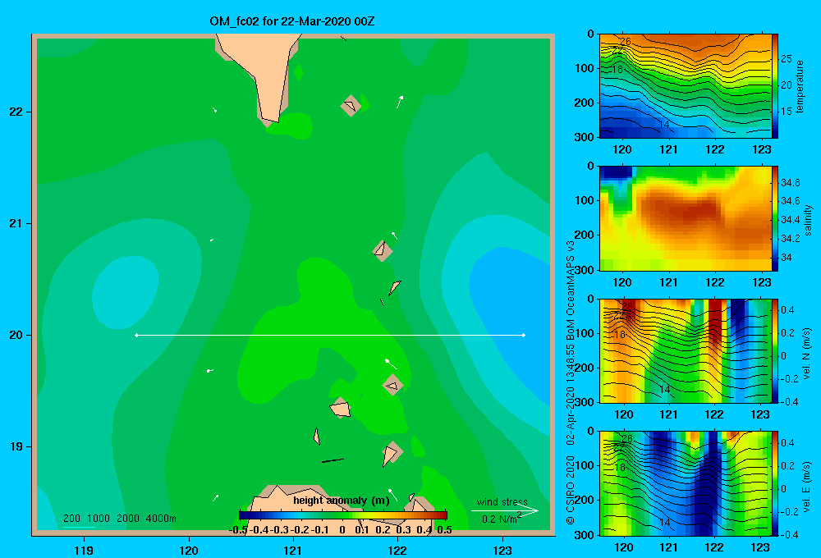Open the salinity cross-section plot
This screenshot has height=558, width=821.
pyautogui.click(x=686, y=218)
